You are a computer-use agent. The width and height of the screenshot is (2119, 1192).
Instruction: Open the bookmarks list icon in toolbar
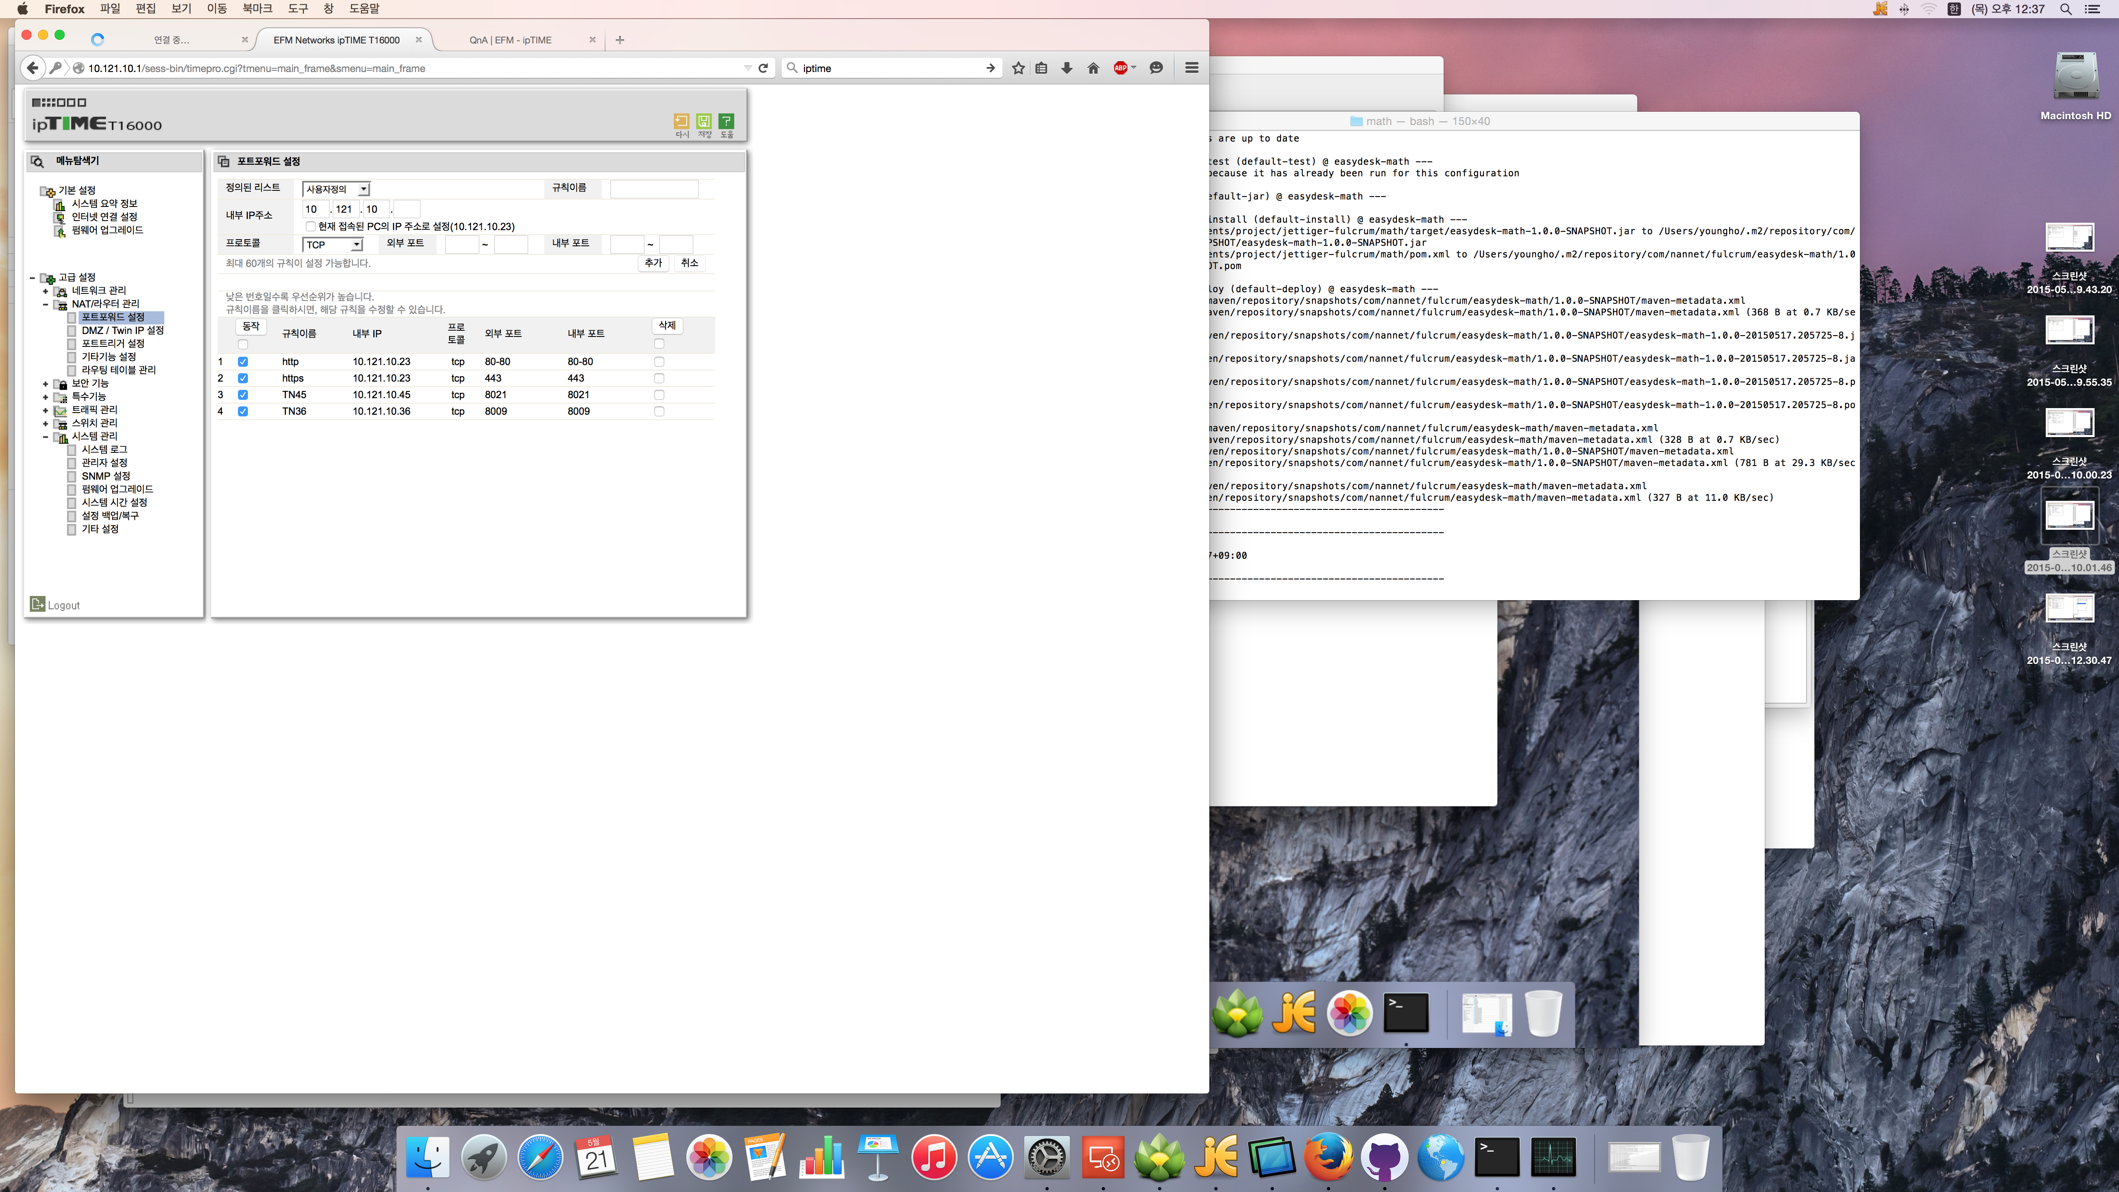click(1041, 68)
